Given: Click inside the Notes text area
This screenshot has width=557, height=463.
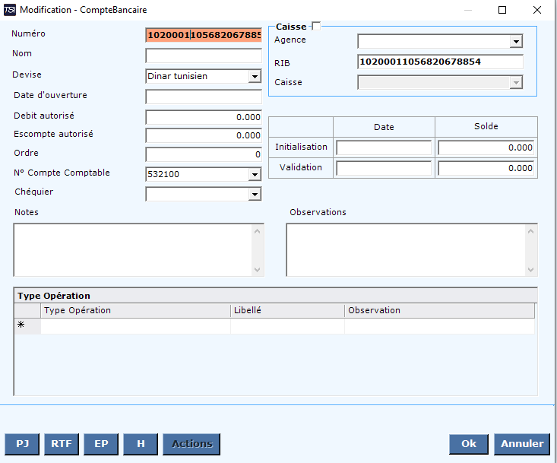Looking at the screenshot, I should (x=133, y=250).
